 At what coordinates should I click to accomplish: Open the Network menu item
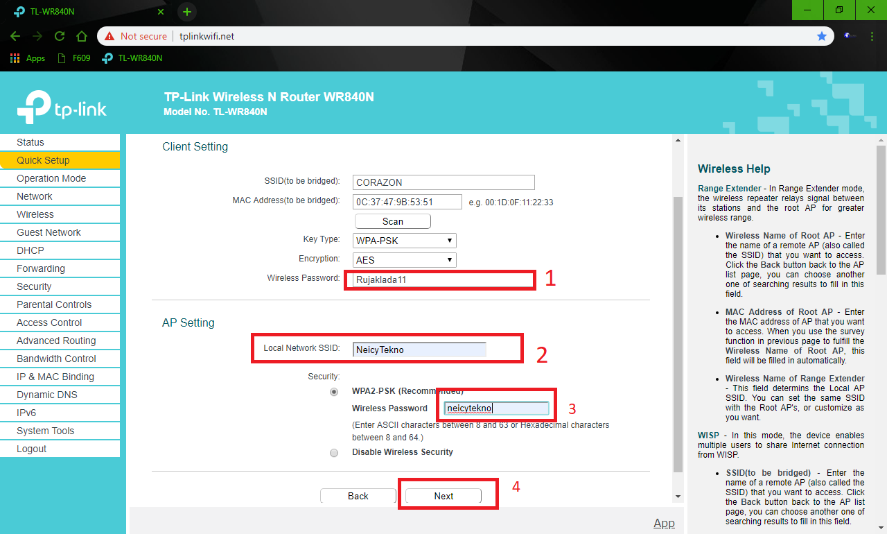pos(60,196)
